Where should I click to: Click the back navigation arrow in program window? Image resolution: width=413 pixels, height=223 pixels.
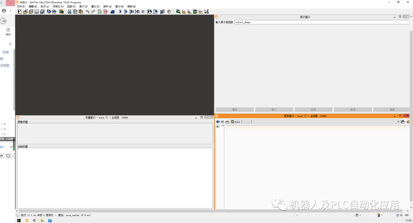(218, 121)
